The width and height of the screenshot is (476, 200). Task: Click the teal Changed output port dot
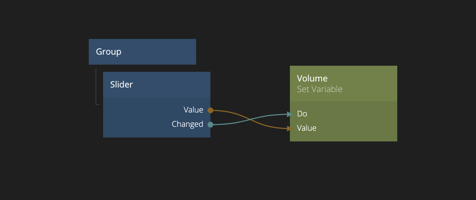click(x=210, y=125)
